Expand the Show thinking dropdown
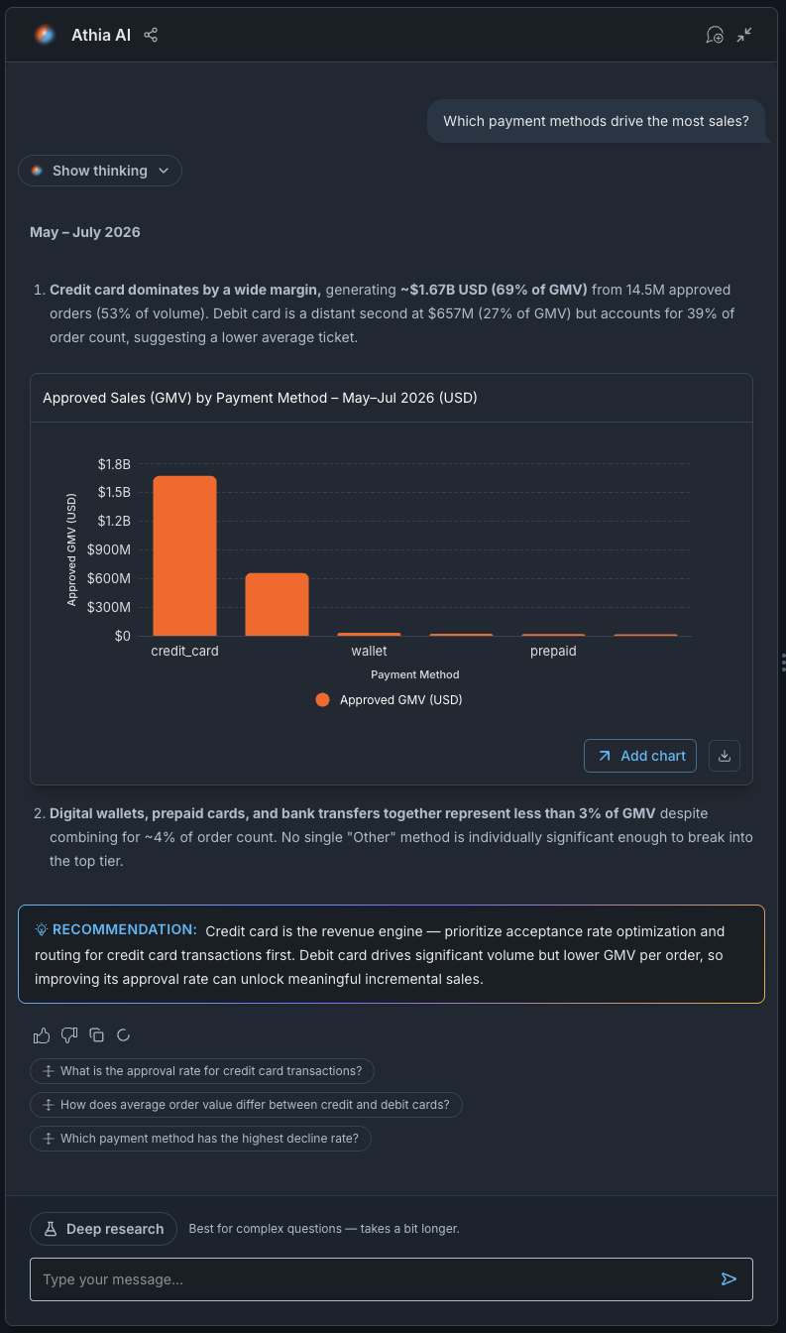The width and height of the screenshot is (786, 1333). coord(100,171)
